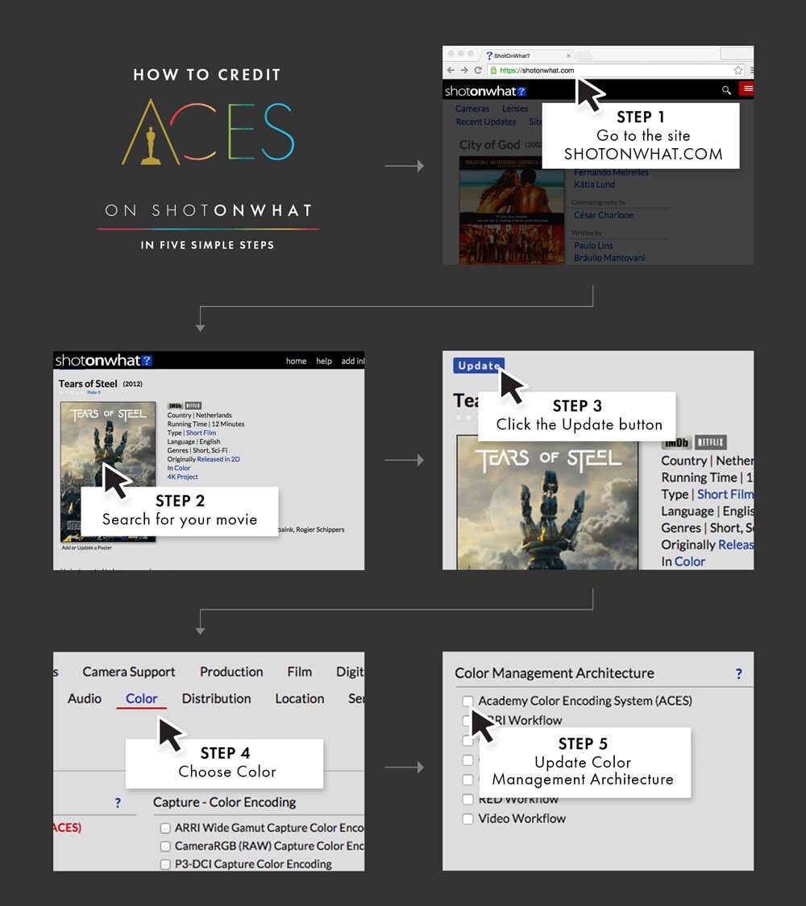Viewport: 806px width, 906px height.
Task: Click the small Color link under Originally Released in 2D
Action: (182, 468)
